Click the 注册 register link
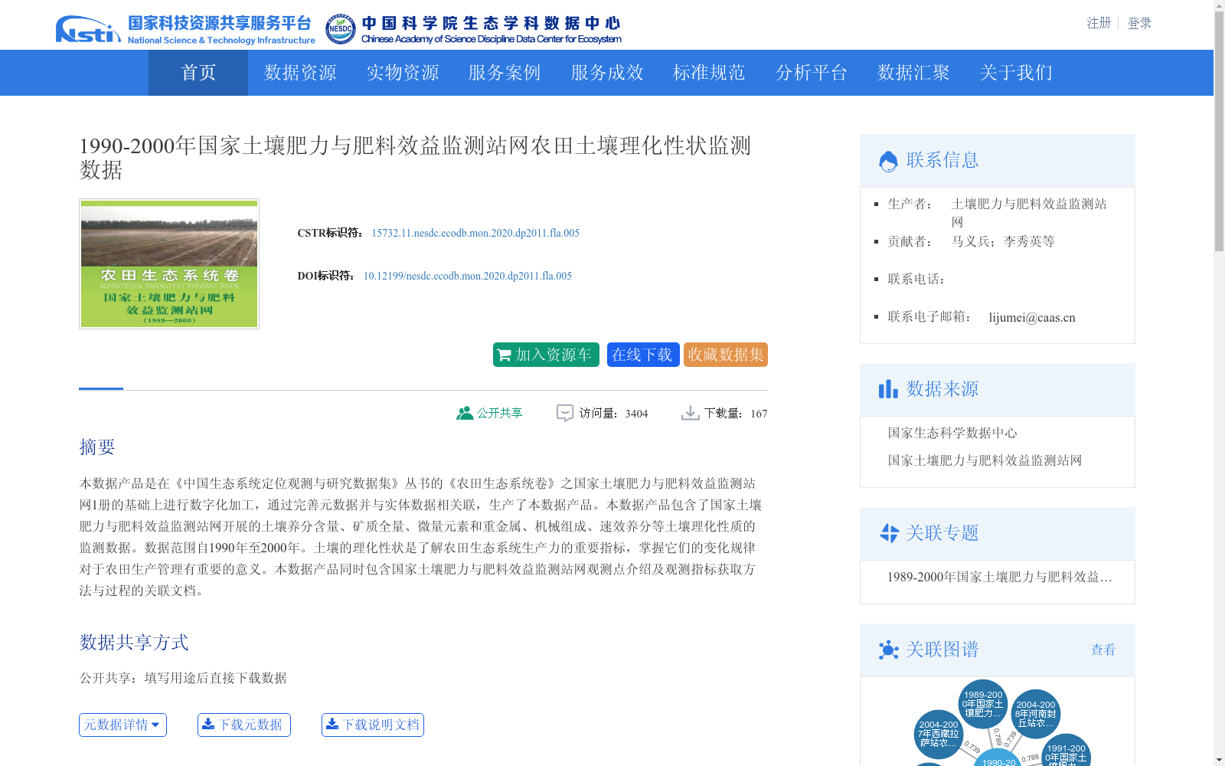This screenshot has width=1225, height=766. (1099, 23)
